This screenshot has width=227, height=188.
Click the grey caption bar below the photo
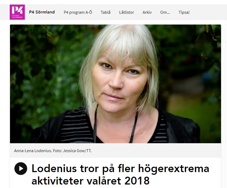point(115,151)
